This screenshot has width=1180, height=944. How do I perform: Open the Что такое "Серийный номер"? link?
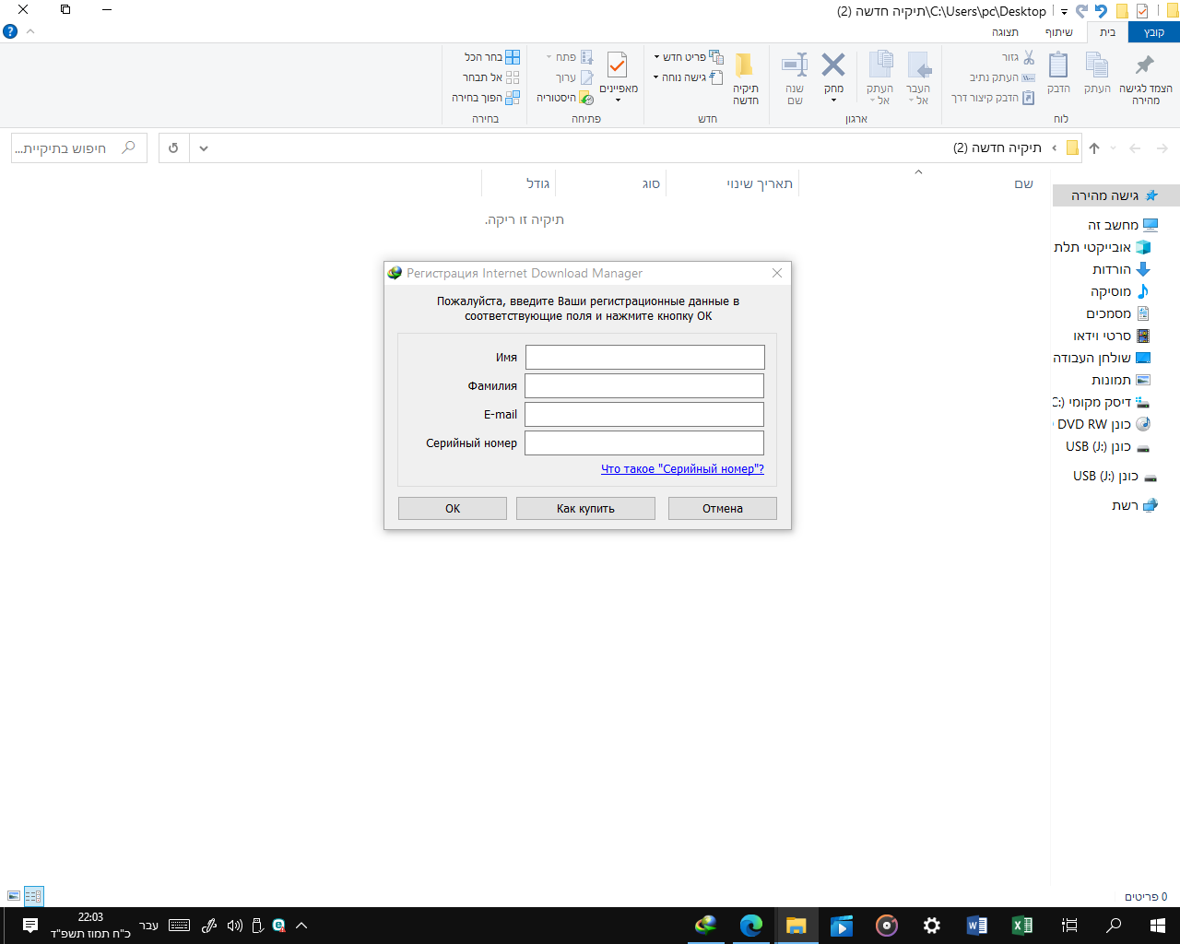pyautogui.click(x=682, y=468)
